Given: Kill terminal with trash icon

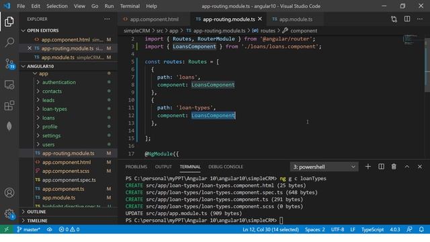Looking at the screenshot, I should pos(394,167).
